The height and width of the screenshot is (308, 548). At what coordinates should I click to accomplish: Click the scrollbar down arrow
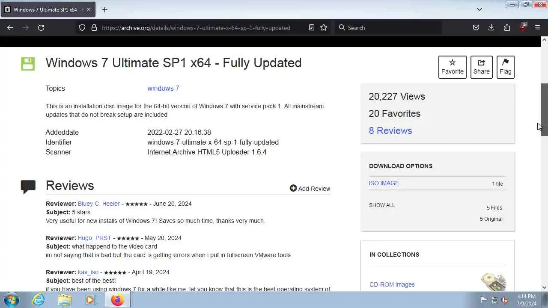(544, 287)
